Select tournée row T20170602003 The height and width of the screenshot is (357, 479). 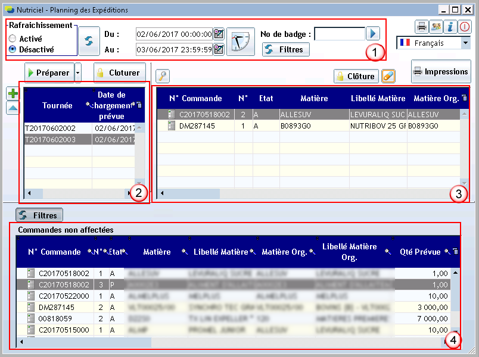[x=79, y=139]
